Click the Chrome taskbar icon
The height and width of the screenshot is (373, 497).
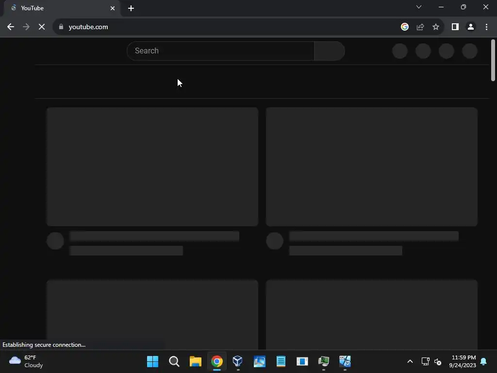tap(217, 361)
